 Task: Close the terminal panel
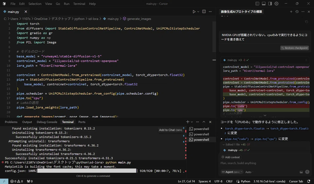210,122
